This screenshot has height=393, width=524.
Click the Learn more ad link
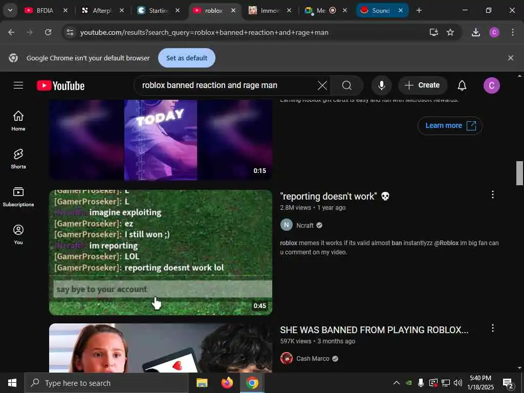tap(450, 126)
